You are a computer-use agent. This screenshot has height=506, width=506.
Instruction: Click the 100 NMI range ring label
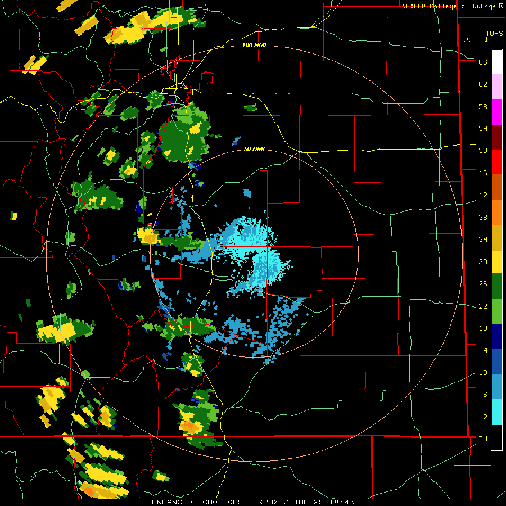pyautogui.click(x=254, y=45)
